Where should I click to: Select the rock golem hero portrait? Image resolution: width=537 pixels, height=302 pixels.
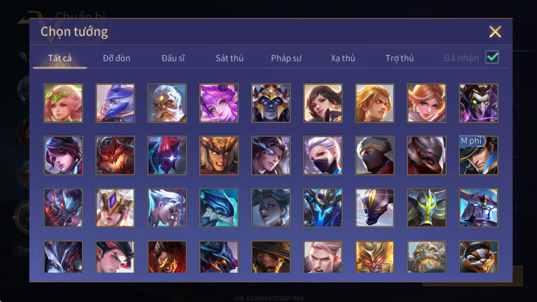427,257
